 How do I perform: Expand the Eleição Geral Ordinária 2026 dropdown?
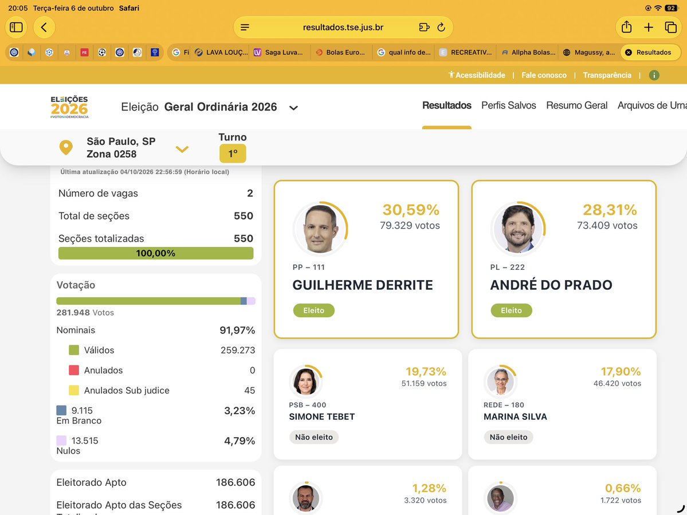(293, 108)
